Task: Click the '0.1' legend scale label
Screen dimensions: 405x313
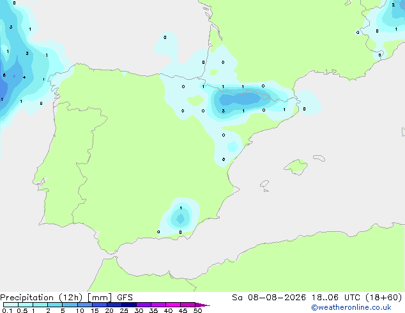Action: pyautogui.click(x=7, y=310)
